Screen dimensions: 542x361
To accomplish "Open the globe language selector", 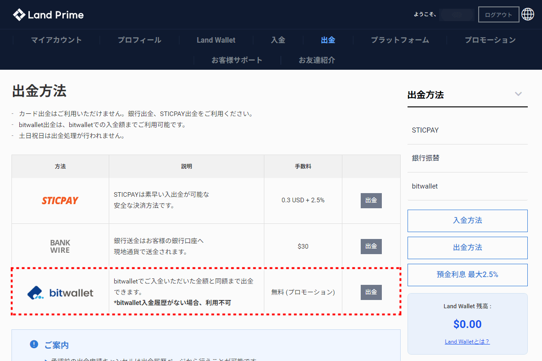I will pos(527,15).
